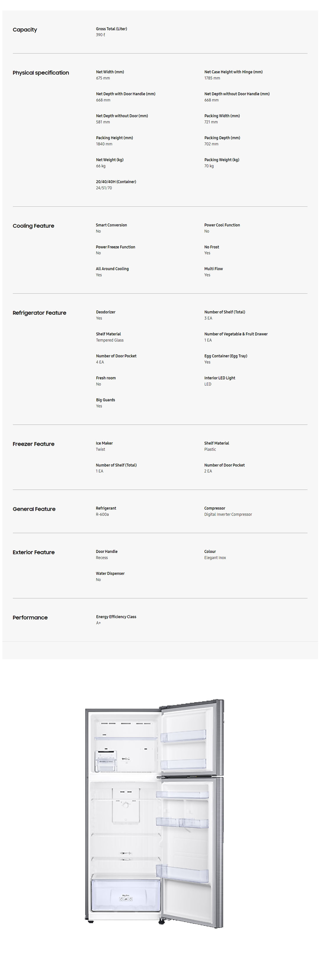The image size is (320, 962).
Task: Select the General Feature heading
Action: 34,509
